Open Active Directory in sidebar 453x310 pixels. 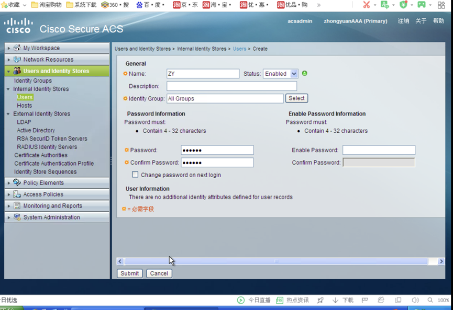[x=36, y=130]
